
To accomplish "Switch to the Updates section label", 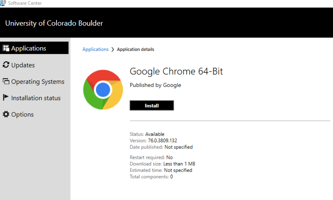I will 23,65.
